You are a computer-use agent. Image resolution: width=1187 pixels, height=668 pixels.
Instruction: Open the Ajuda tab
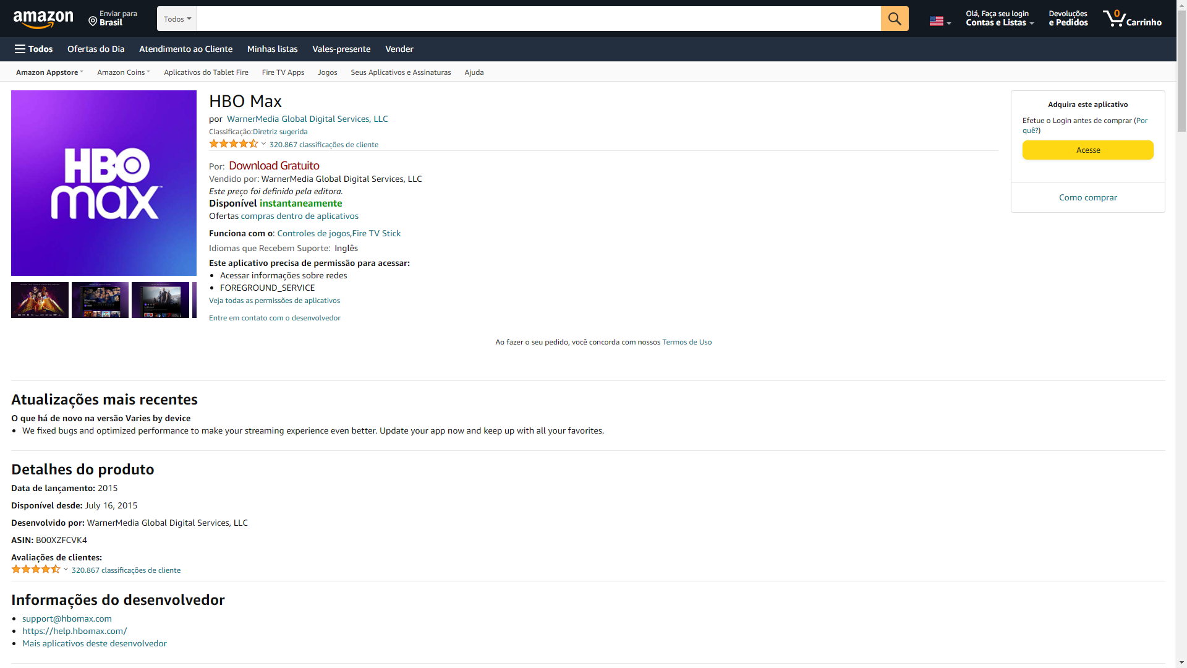click(474, 72)
